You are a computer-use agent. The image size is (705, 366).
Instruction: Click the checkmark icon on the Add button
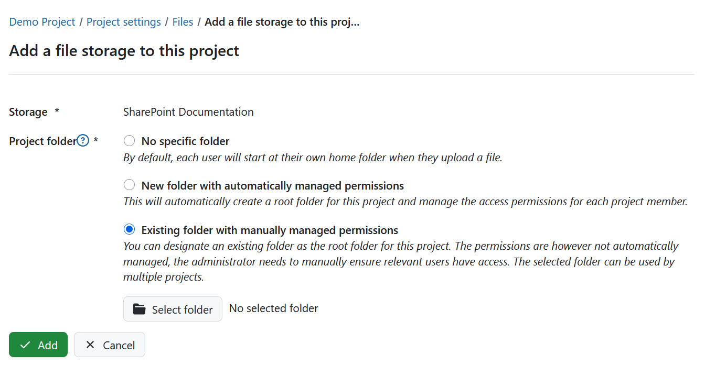[x=25, y=345]
